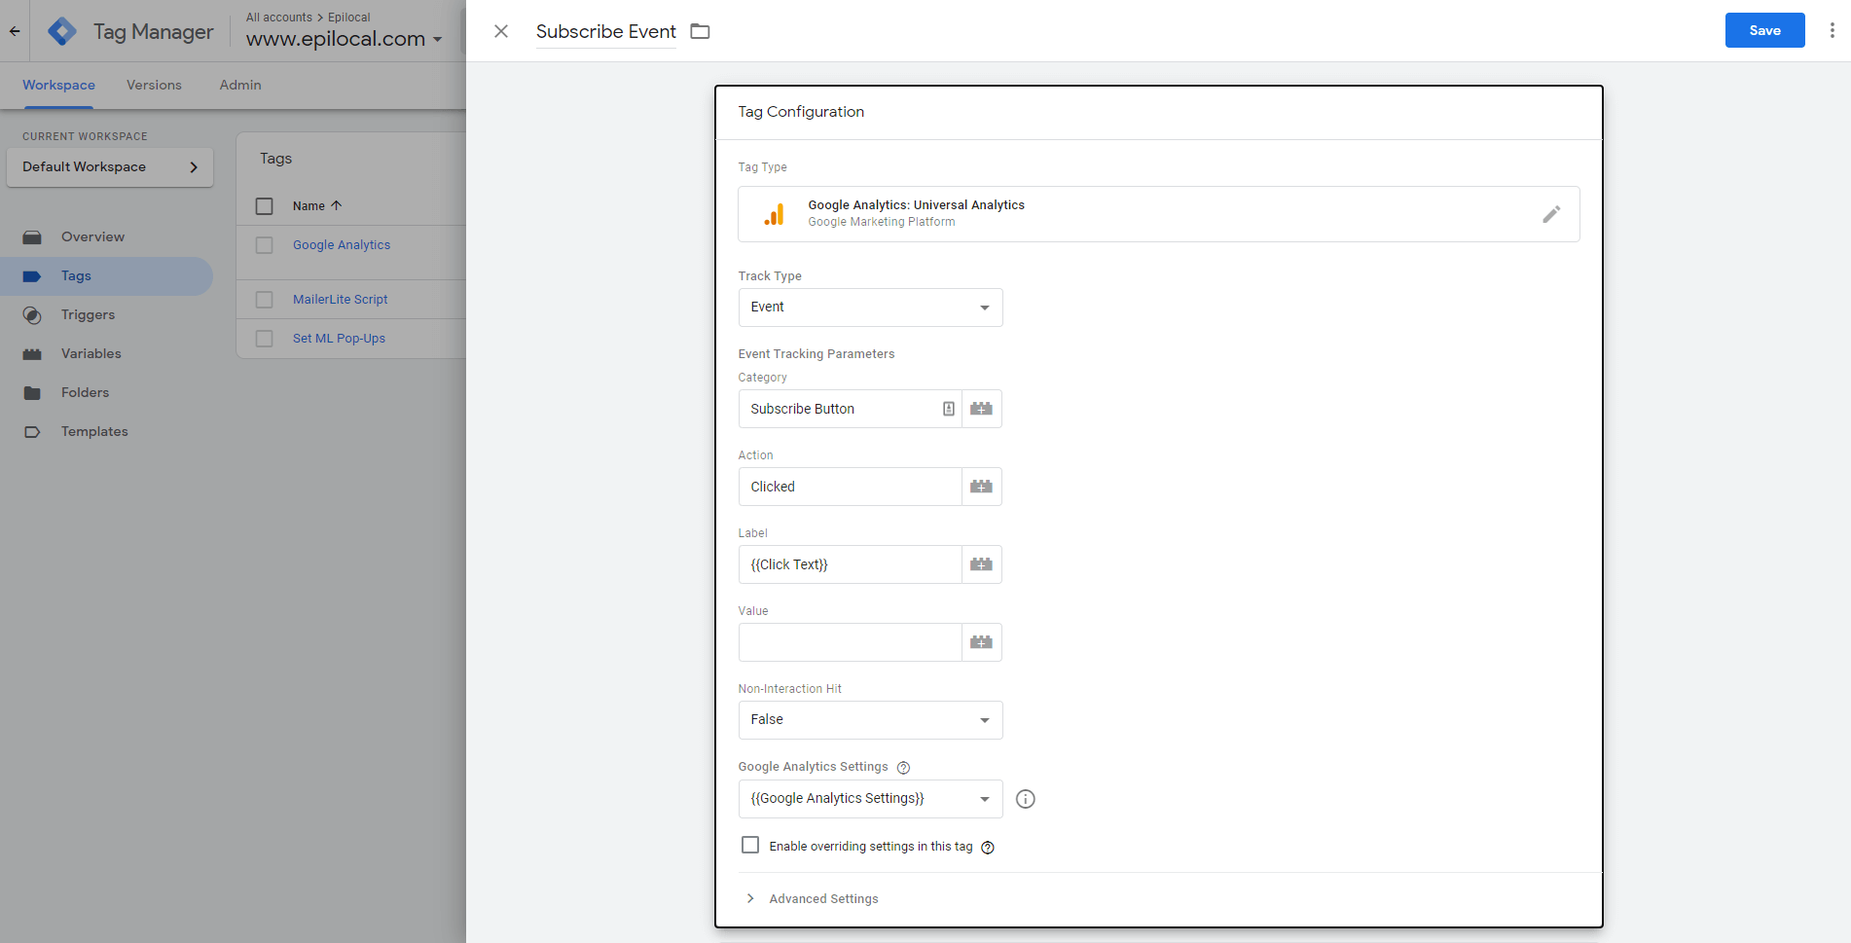The image size is (1851, 943).
Task: Click the Triggers sidebar icon
Action: click(32, 315)
